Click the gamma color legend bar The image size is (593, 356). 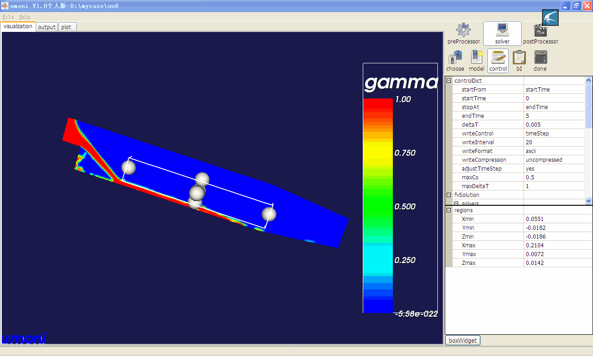378,206
